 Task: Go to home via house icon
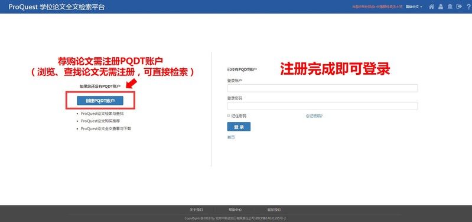point(431,6)
